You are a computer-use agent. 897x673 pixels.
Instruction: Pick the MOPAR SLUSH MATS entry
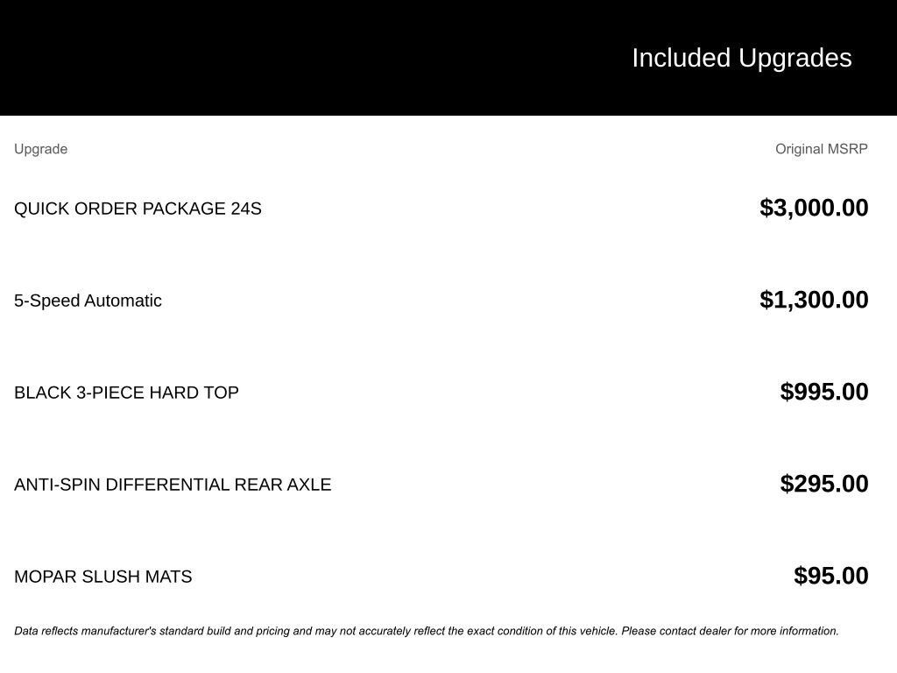102,577
